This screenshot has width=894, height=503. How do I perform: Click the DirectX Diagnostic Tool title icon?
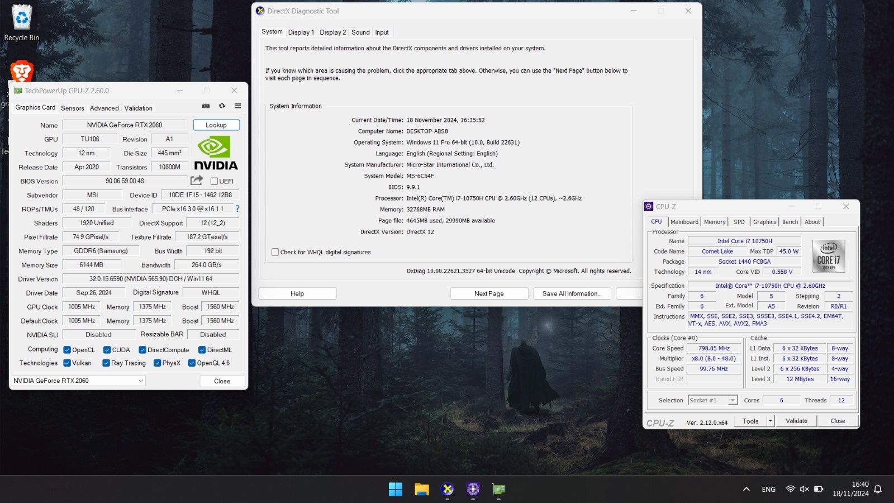(x=260, y=11)
